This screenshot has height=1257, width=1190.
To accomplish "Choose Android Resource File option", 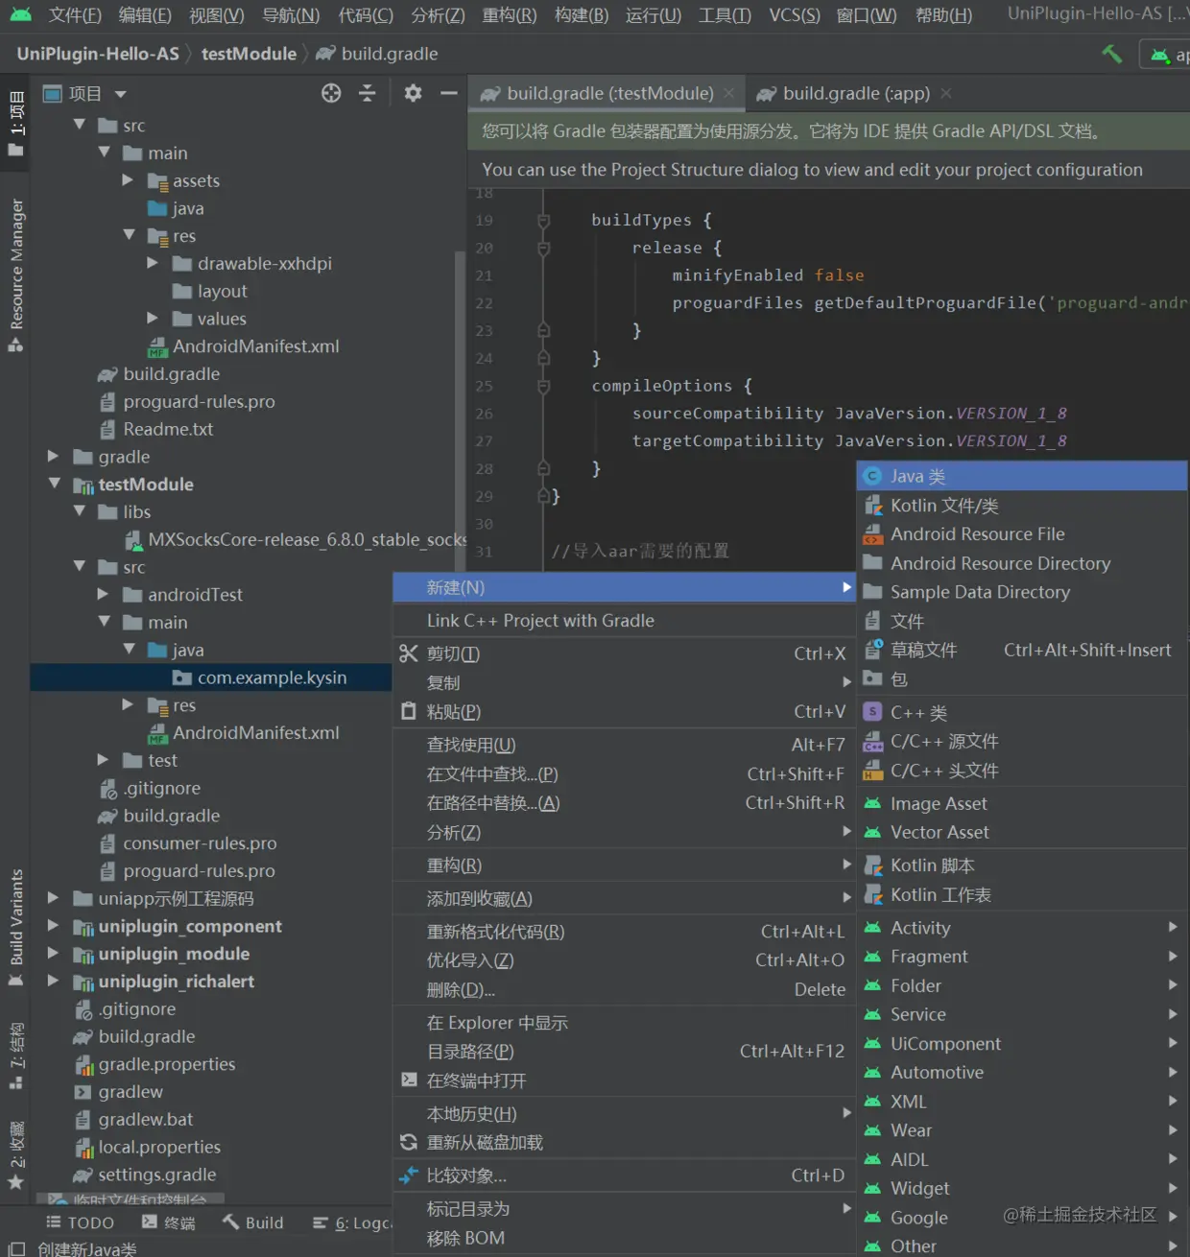I will (x=1022, y=534).
